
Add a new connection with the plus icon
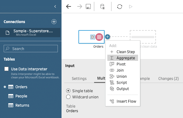pos(54,22)
